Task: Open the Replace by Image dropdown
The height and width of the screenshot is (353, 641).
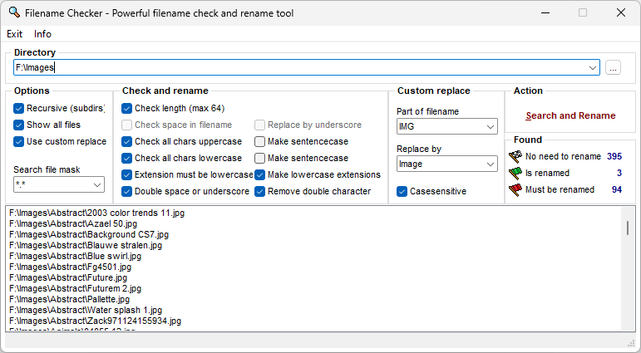Action: point(491,164)
